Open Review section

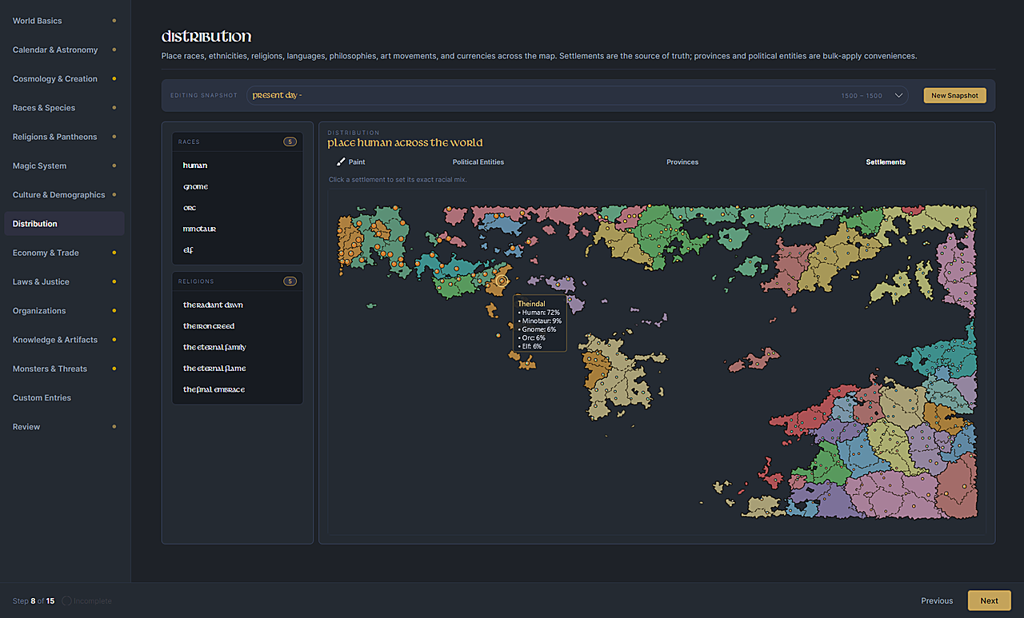point(64,427)
